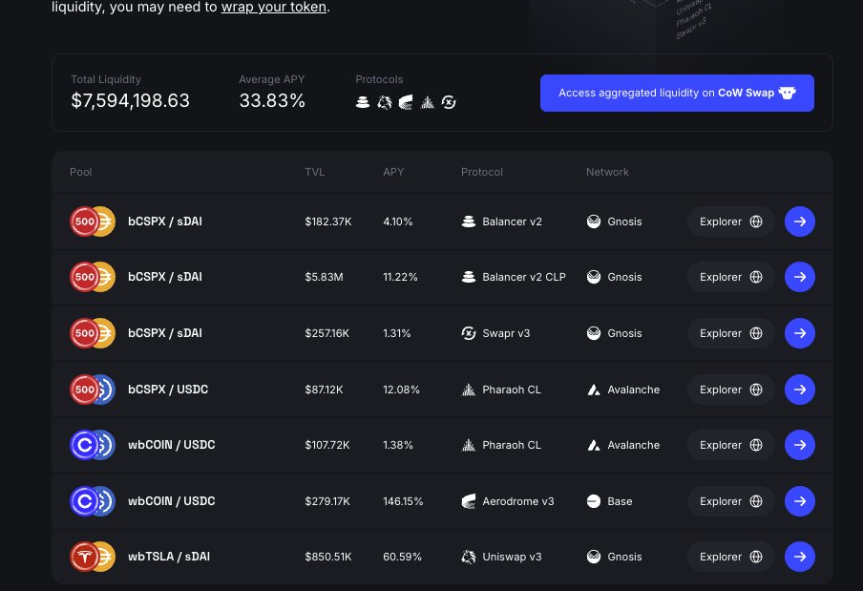
Task: Click Swapr v3 protocol icon in table
Action: 469,333
